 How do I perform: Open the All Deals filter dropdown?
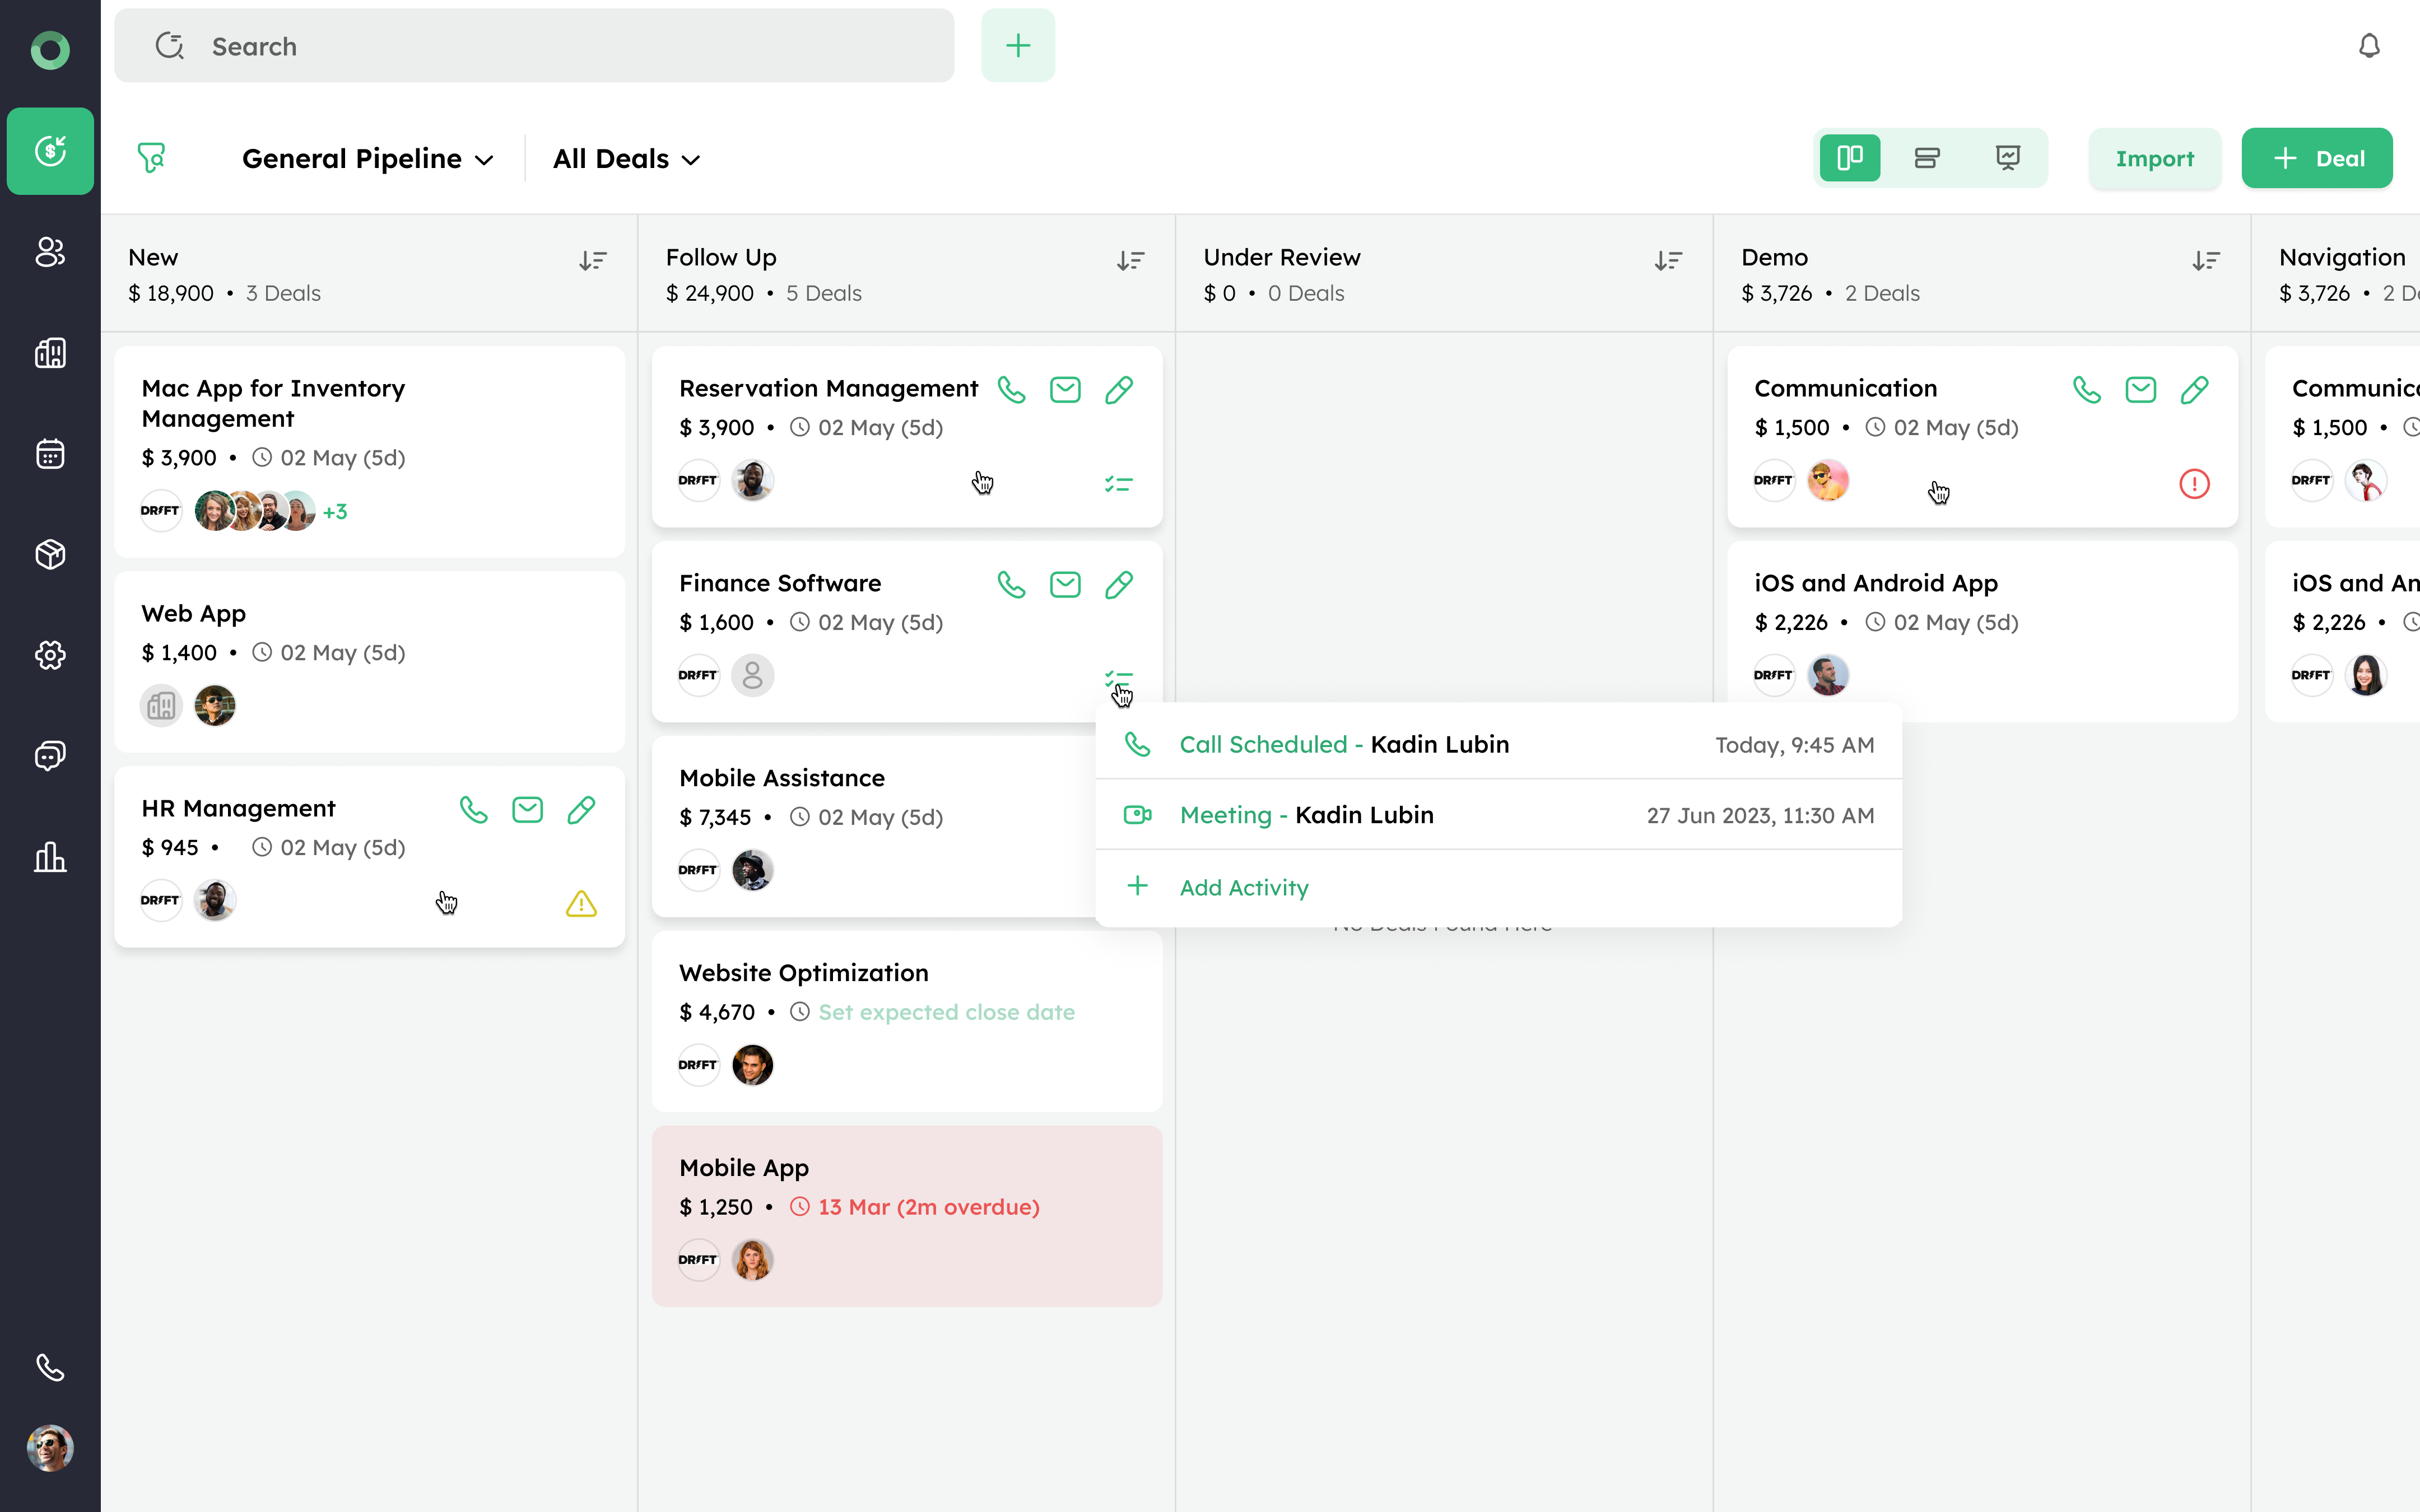coord(626,158)
